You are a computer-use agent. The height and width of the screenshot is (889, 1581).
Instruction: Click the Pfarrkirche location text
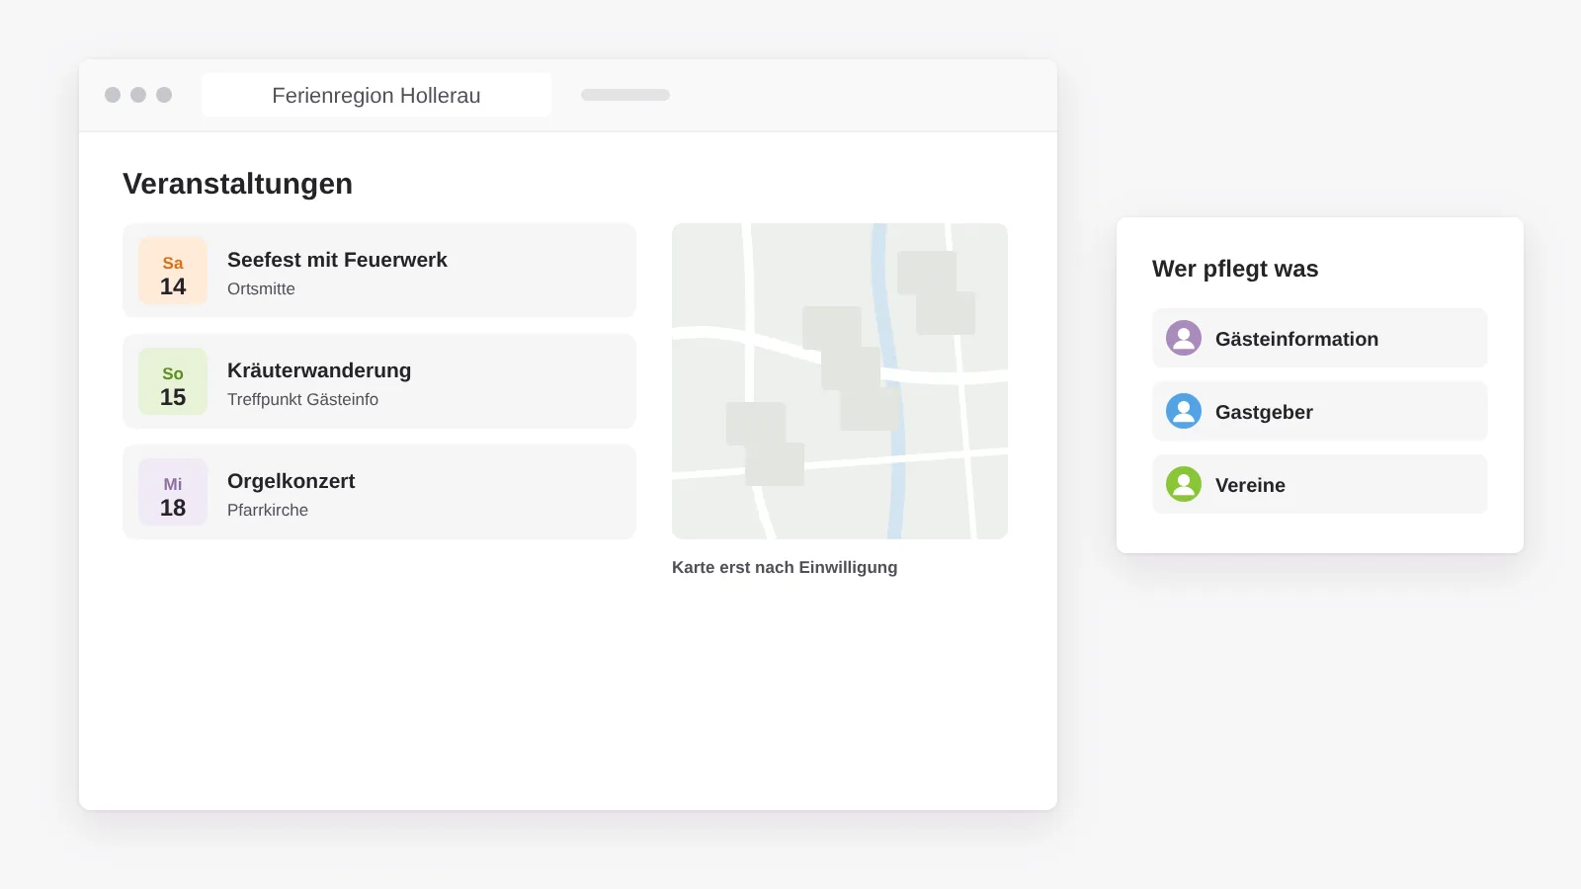[x=268, y=510]
